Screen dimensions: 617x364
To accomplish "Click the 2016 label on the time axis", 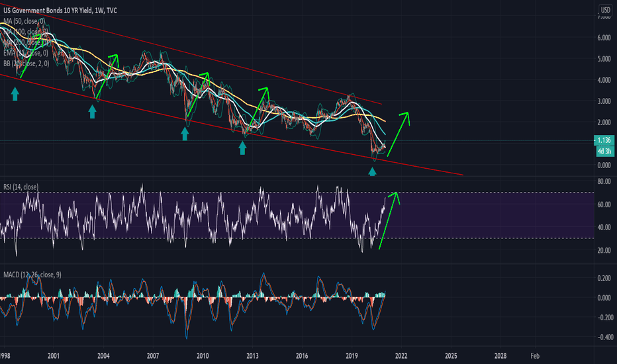I will click(302, 356).
